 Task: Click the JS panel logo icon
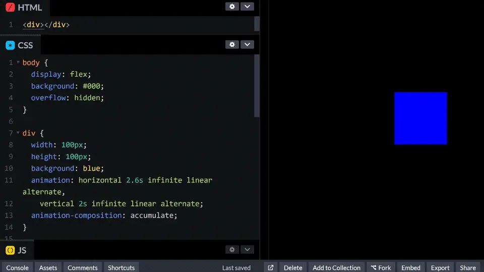coord(10,250)
